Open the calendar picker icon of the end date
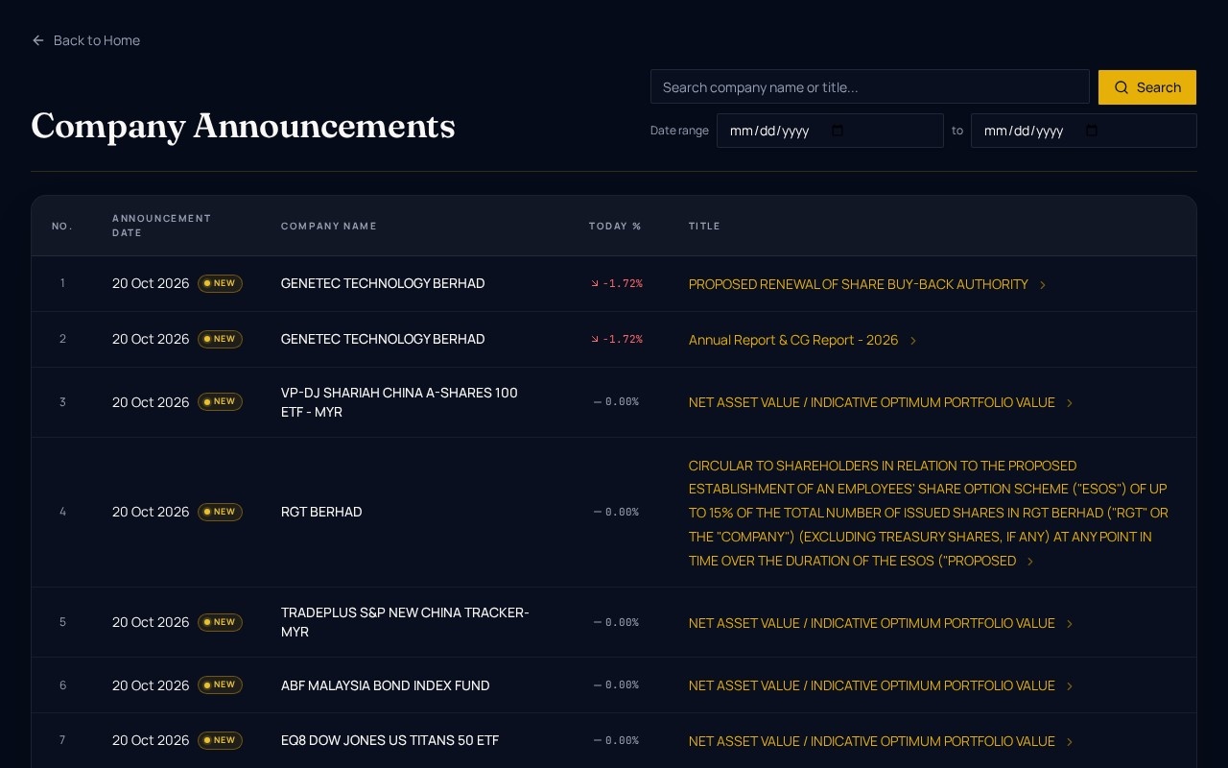This screenshot has height=768, width=1228. coord(1091,131)
